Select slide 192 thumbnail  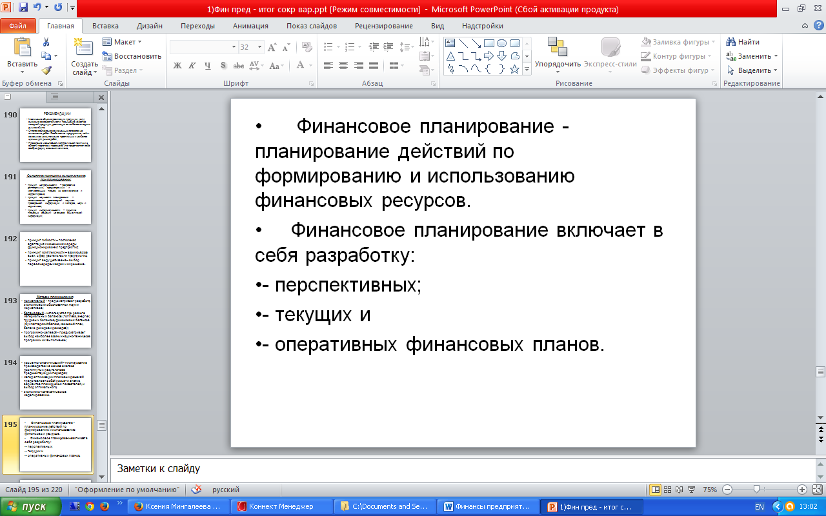[55, 259]
